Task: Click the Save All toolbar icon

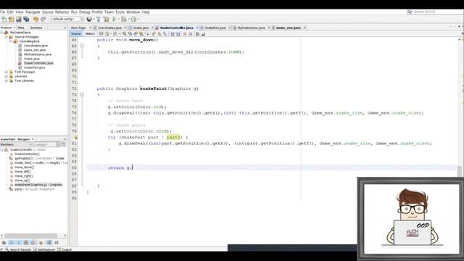Action: click(x=26, y=20)
